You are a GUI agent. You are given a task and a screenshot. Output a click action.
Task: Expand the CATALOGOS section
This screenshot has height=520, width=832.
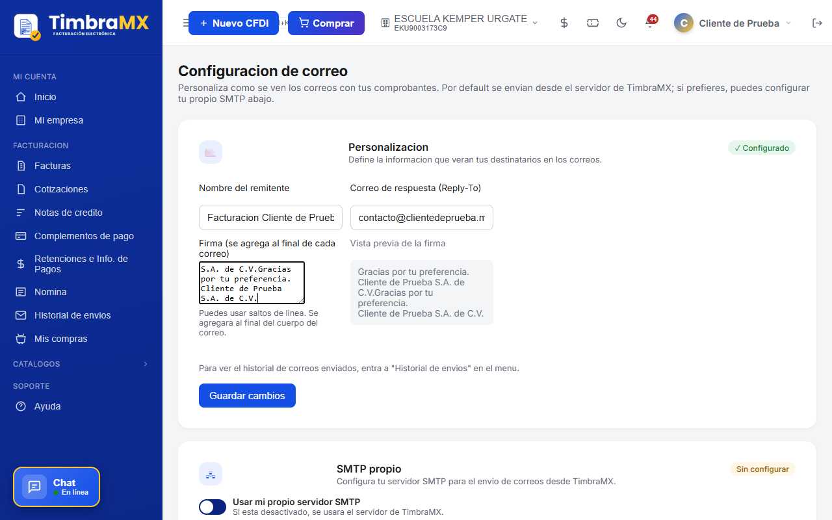[x=81, y=364]
